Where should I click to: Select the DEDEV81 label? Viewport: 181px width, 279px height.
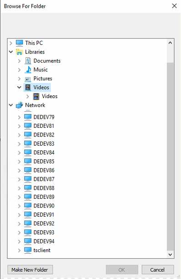44,126
